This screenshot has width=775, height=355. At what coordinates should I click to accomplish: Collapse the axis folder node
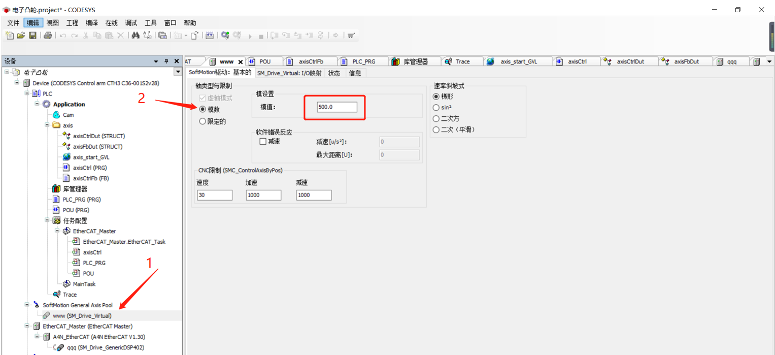click(48, 125)
